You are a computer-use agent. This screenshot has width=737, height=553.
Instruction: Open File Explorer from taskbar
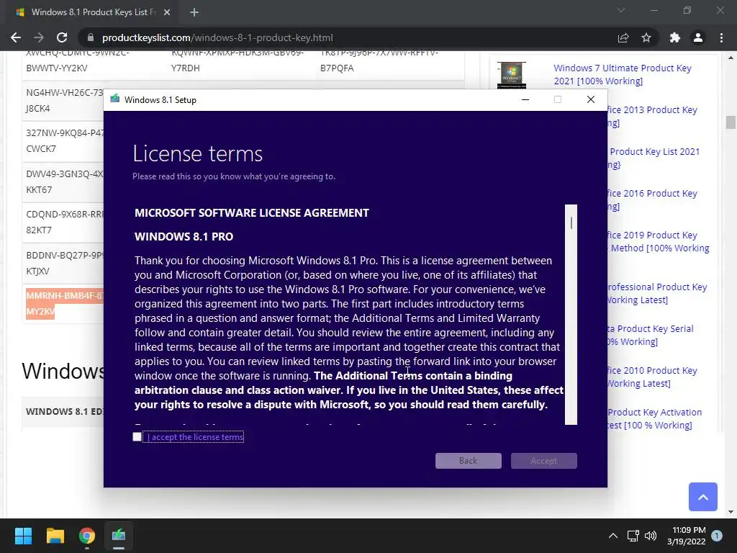[55, 536]
